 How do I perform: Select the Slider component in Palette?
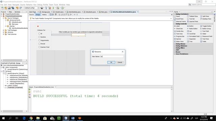point(203,34)
